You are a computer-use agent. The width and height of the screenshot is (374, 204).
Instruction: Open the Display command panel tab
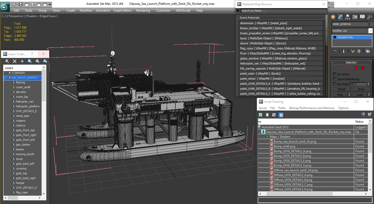[362, 17]
